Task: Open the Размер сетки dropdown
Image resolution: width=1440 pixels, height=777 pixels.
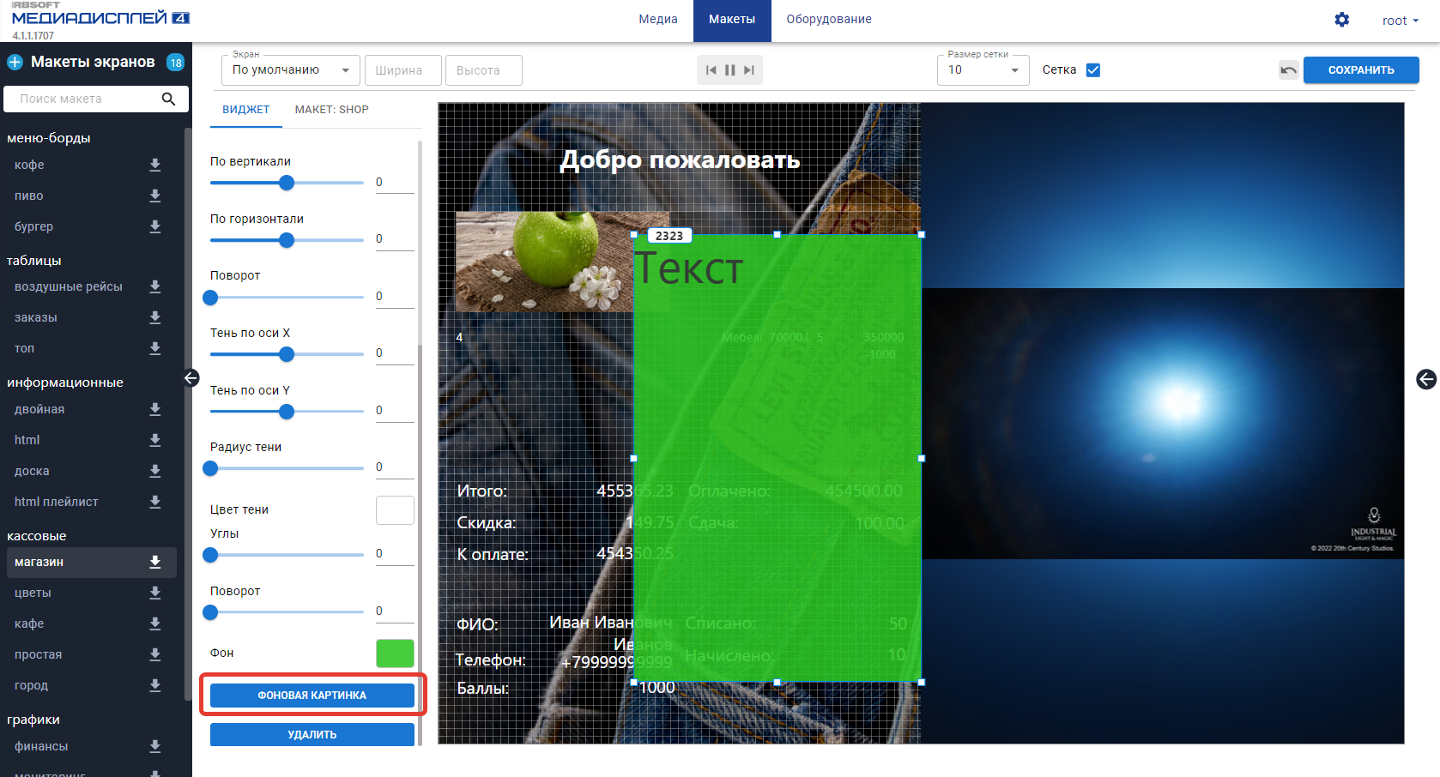Action: [983, 70]
